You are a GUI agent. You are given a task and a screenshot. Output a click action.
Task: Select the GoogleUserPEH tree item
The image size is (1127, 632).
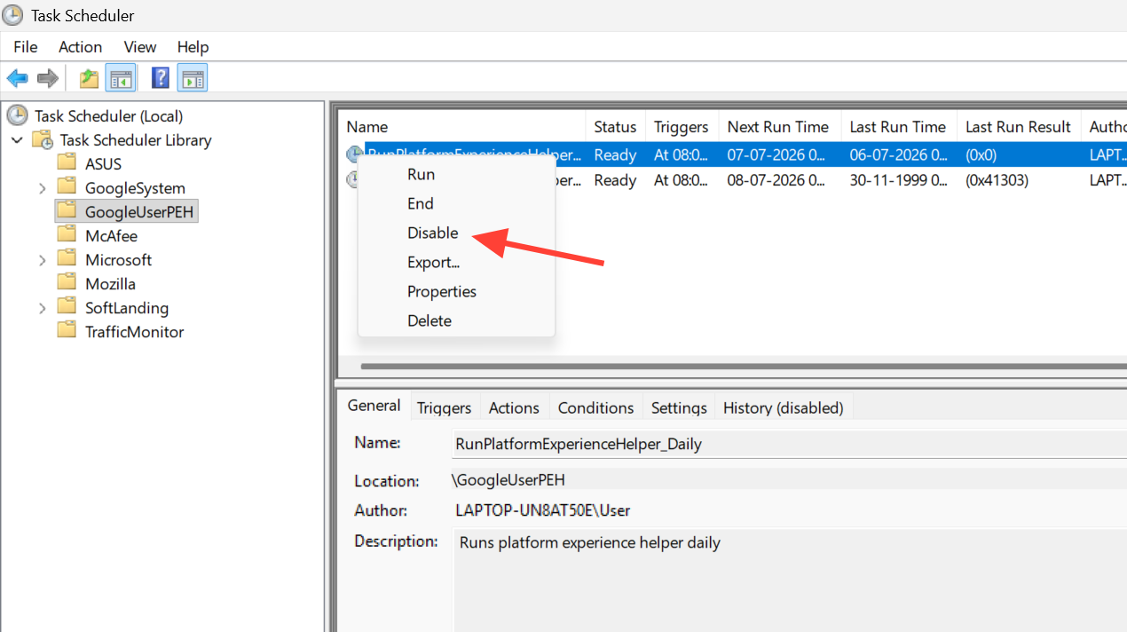click(138, 211)
